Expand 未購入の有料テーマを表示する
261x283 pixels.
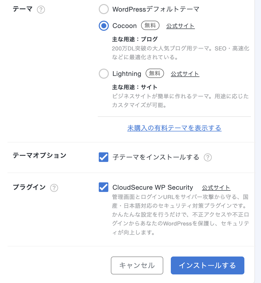coord(174,128)
